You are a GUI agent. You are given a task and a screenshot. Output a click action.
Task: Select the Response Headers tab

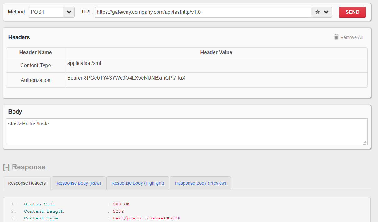27,183
